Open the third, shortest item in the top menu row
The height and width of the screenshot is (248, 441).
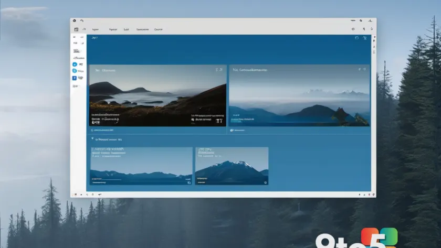tap(127, 29)
